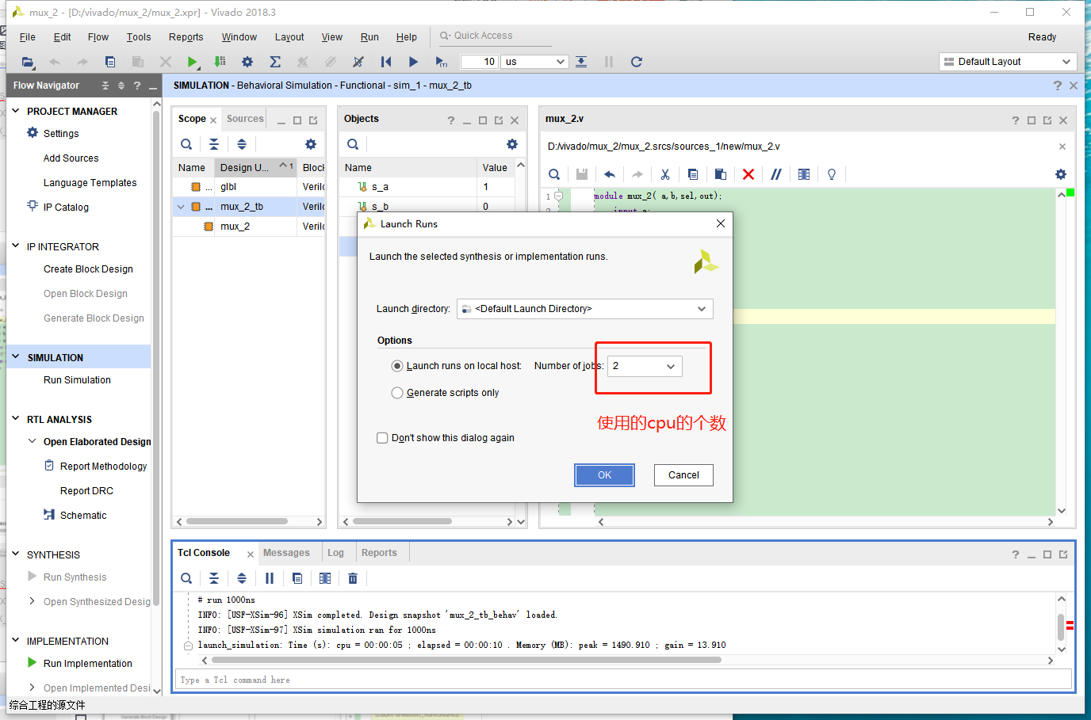Click the Step simulation toolbar icon

pyautogui.click(x=581, y=62)
